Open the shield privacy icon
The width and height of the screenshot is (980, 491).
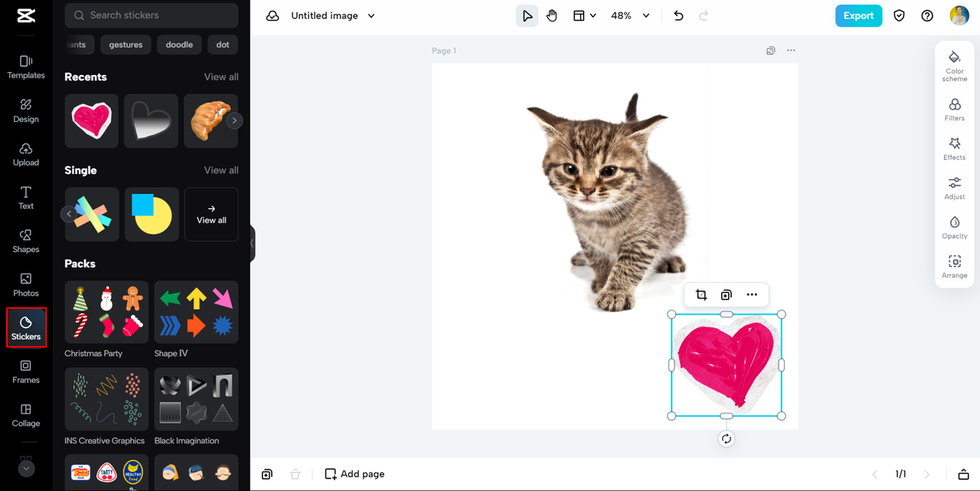click(x=900, y=15)
